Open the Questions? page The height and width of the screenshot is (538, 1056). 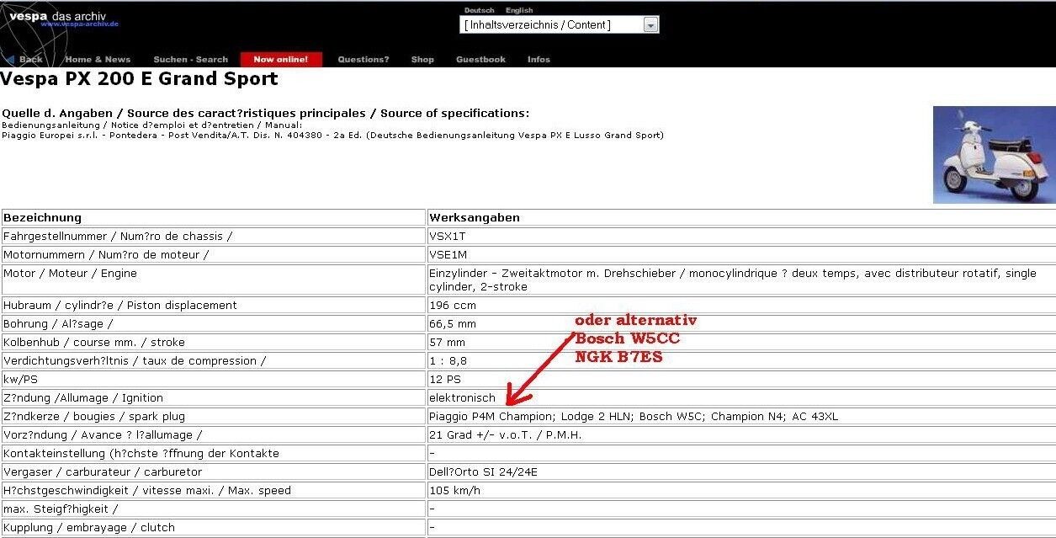pyautogui.click(x=363, y=60)
